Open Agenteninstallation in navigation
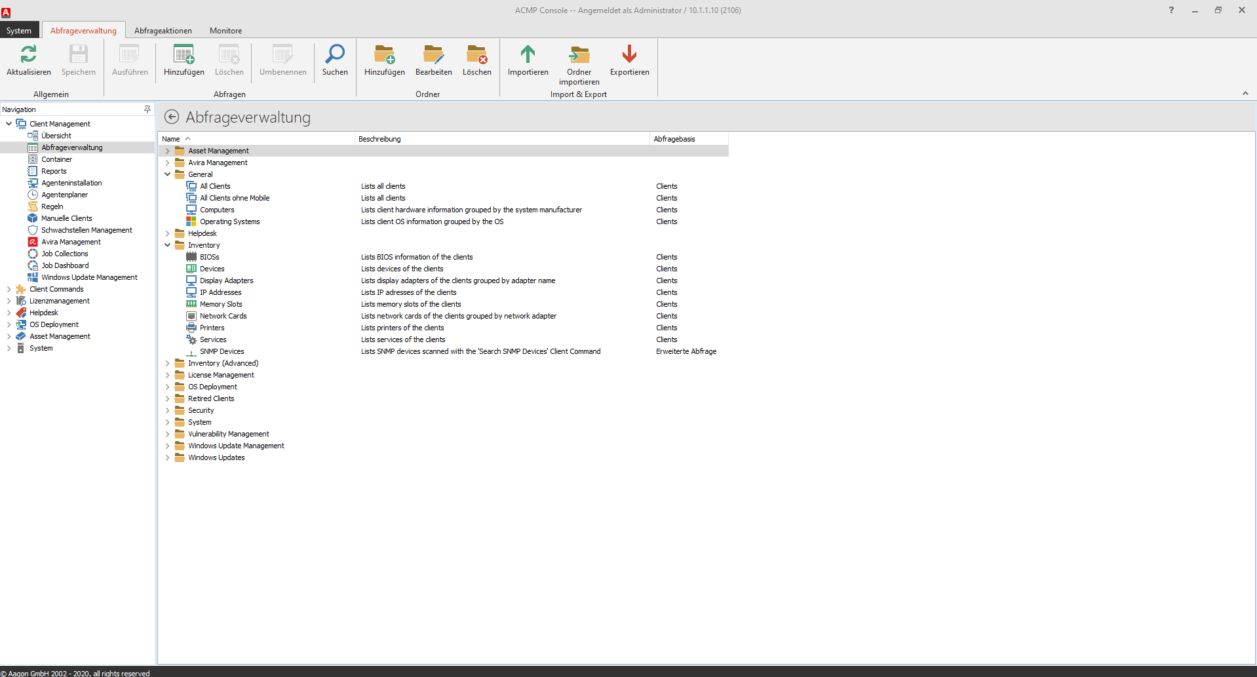This screenshot has width=1257, height=677. (71, 183)
